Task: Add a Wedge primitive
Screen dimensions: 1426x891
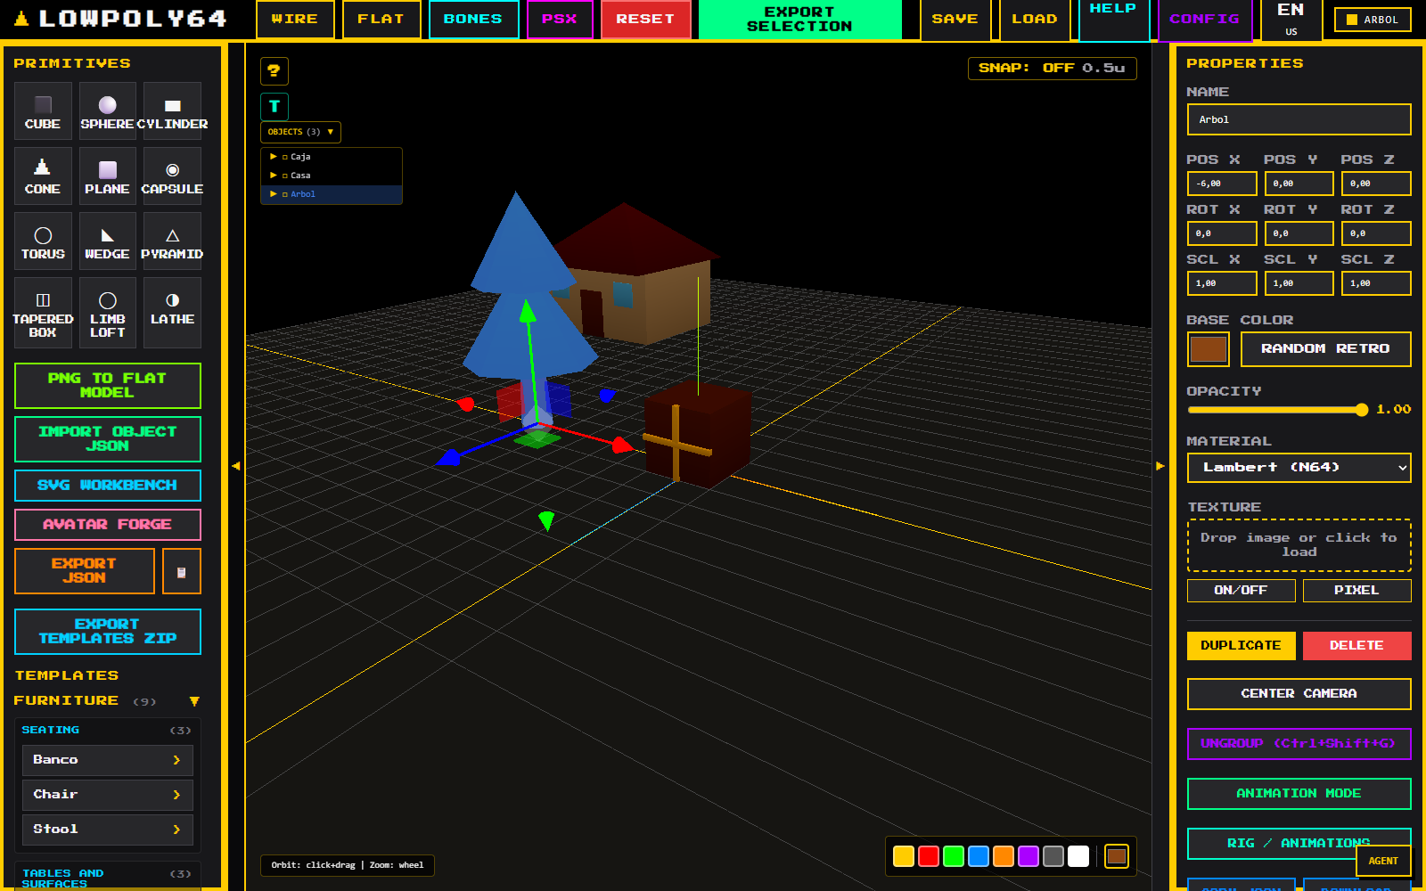Action: pyautogui.click(x=107, y=241)
